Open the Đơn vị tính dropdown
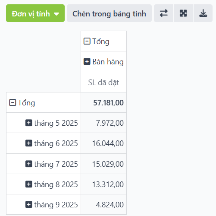The image size is (216, 216). pos(35,13)
